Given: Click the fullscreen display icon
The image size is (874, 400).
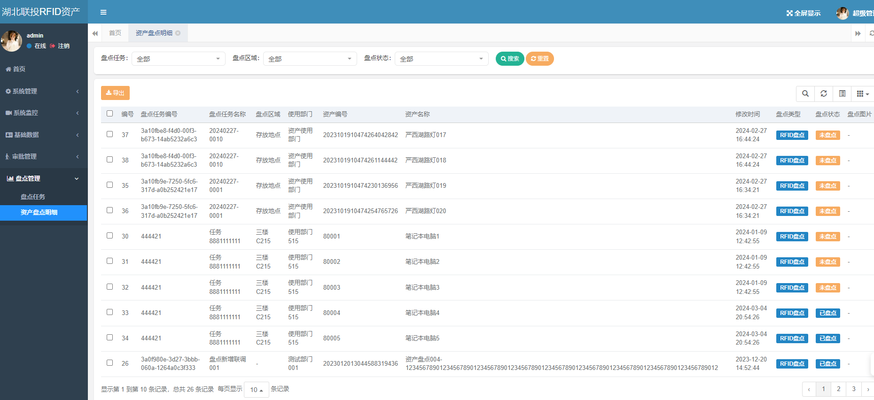Looking at the screenshot, I should tap(790, 13).
